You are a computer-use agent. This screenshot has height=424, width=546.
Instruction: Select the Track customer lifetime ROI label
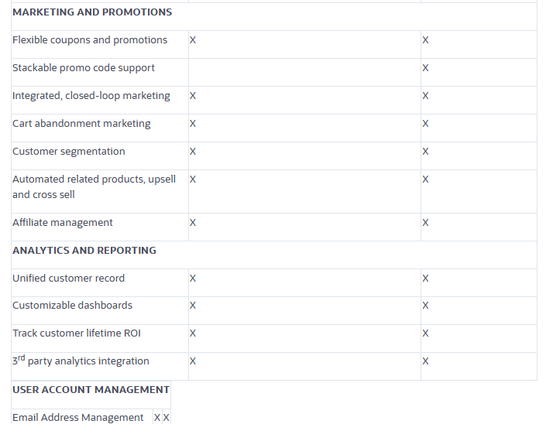pos(77,333)
